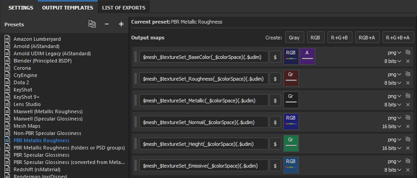The image size is (417, 178).
Task: Select Height Gr channel swatch
Action: click(291, 144)
